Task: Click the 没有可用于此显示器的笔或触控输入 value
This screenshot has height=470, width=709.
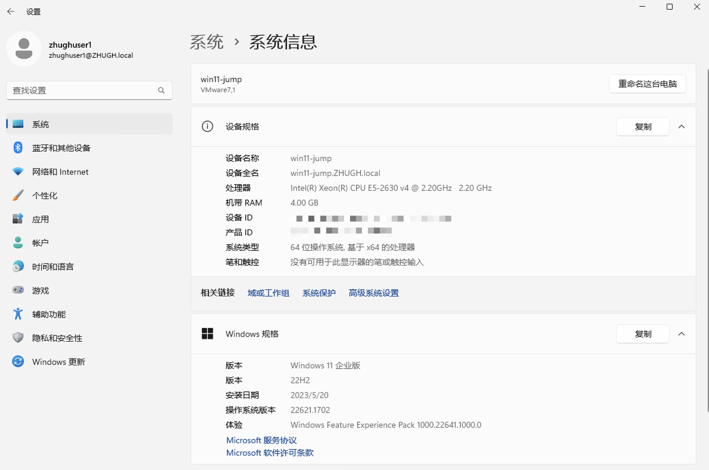Action: 357,262
